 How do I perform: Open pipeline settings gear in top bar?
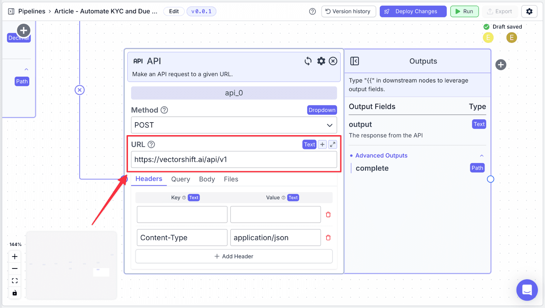529,11
